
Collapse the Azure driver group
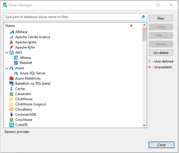point(7,68)
